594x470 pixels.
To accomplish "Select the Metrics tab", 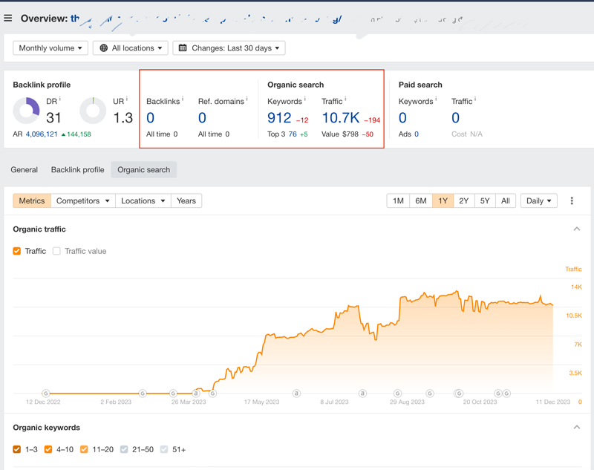I will (x=32, y=200).
